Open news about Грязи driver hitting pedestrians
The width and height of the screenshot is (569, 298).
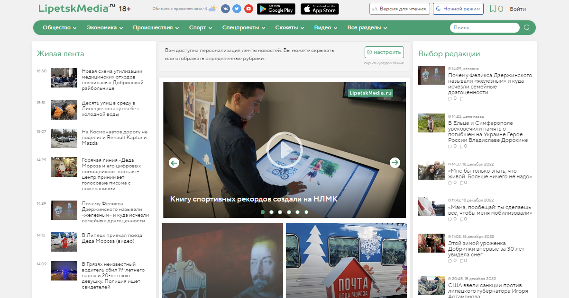(x=114, y=275)
